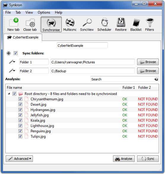Image resolution: width=165 pixels, height=174 pixels.
Task: Collapse the Root directory tree node
Action: 9,94
